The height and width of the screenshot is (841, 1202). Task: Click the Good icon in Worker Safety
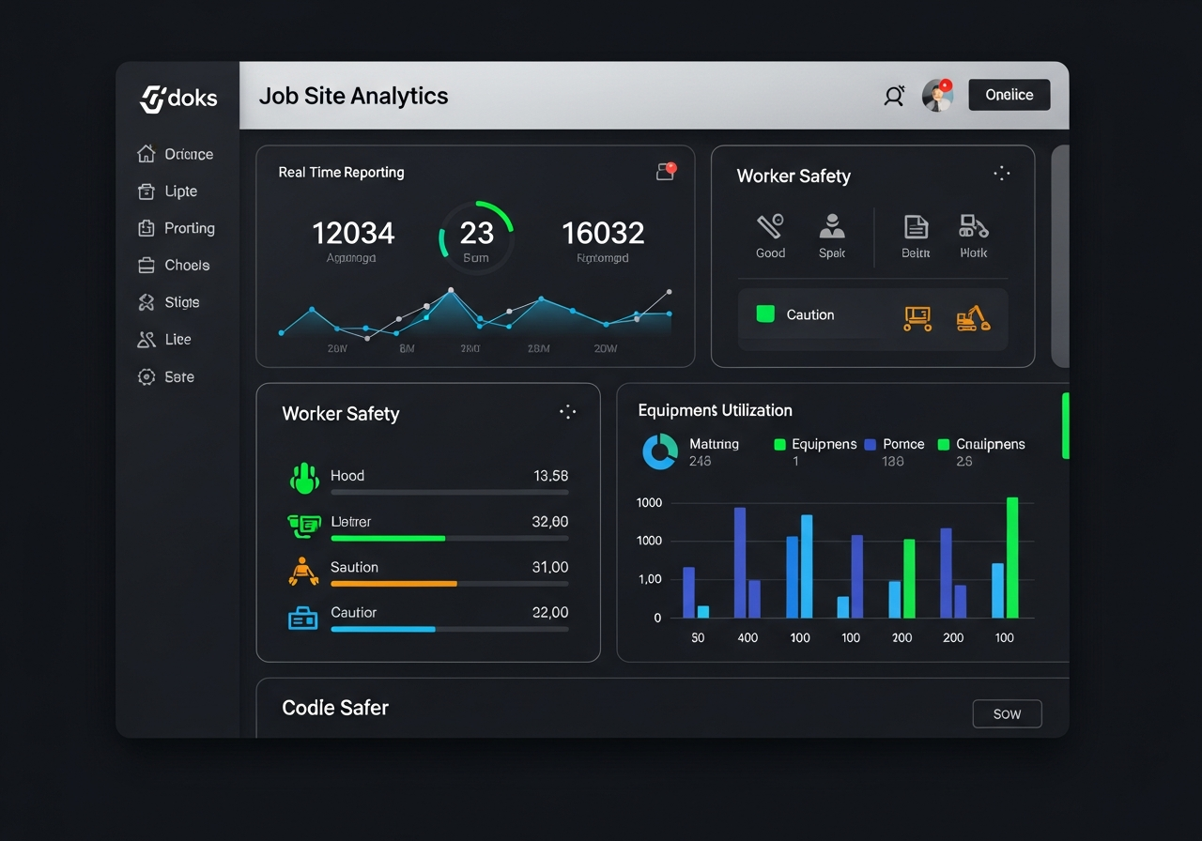770,226
